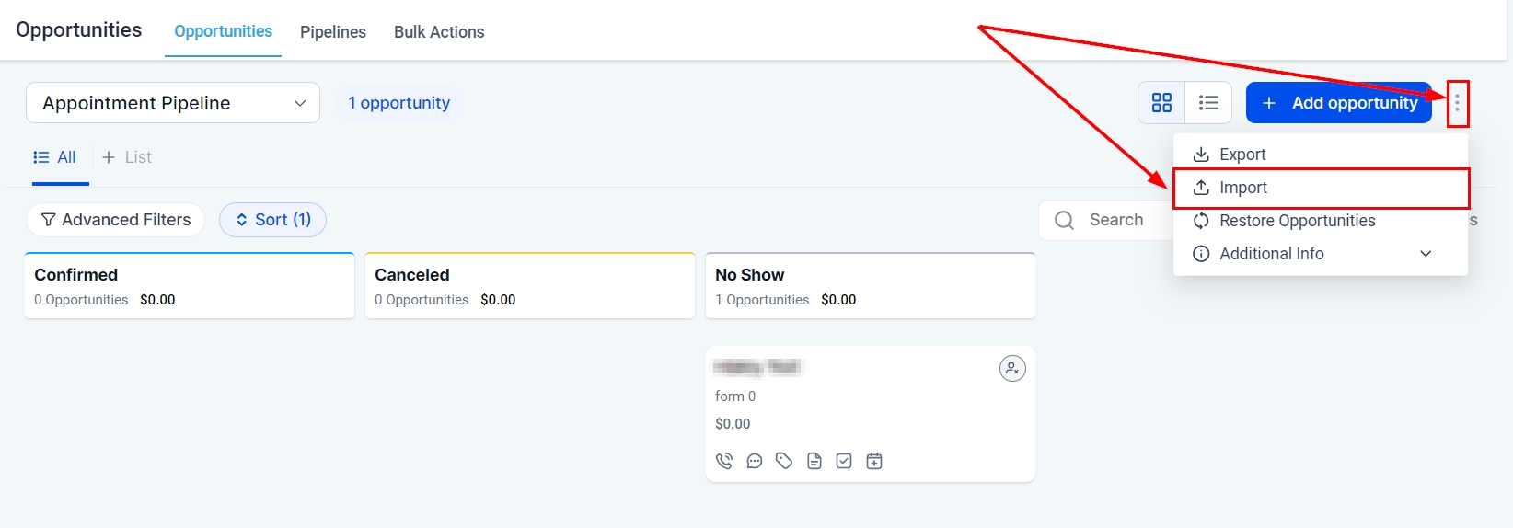Image resolution: width=1513 pixels, height=528 pixels.
Task: Click the phone call icon on opportunity card
Action: point(724,461)
